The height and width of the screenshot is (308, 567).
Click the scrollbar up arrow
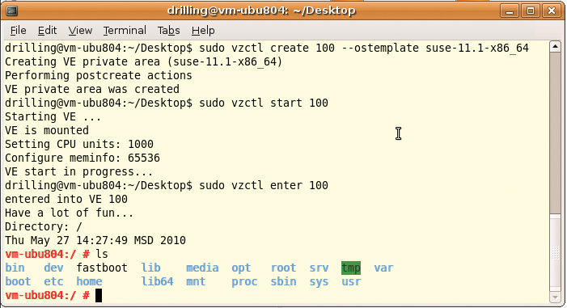[555, 47]
